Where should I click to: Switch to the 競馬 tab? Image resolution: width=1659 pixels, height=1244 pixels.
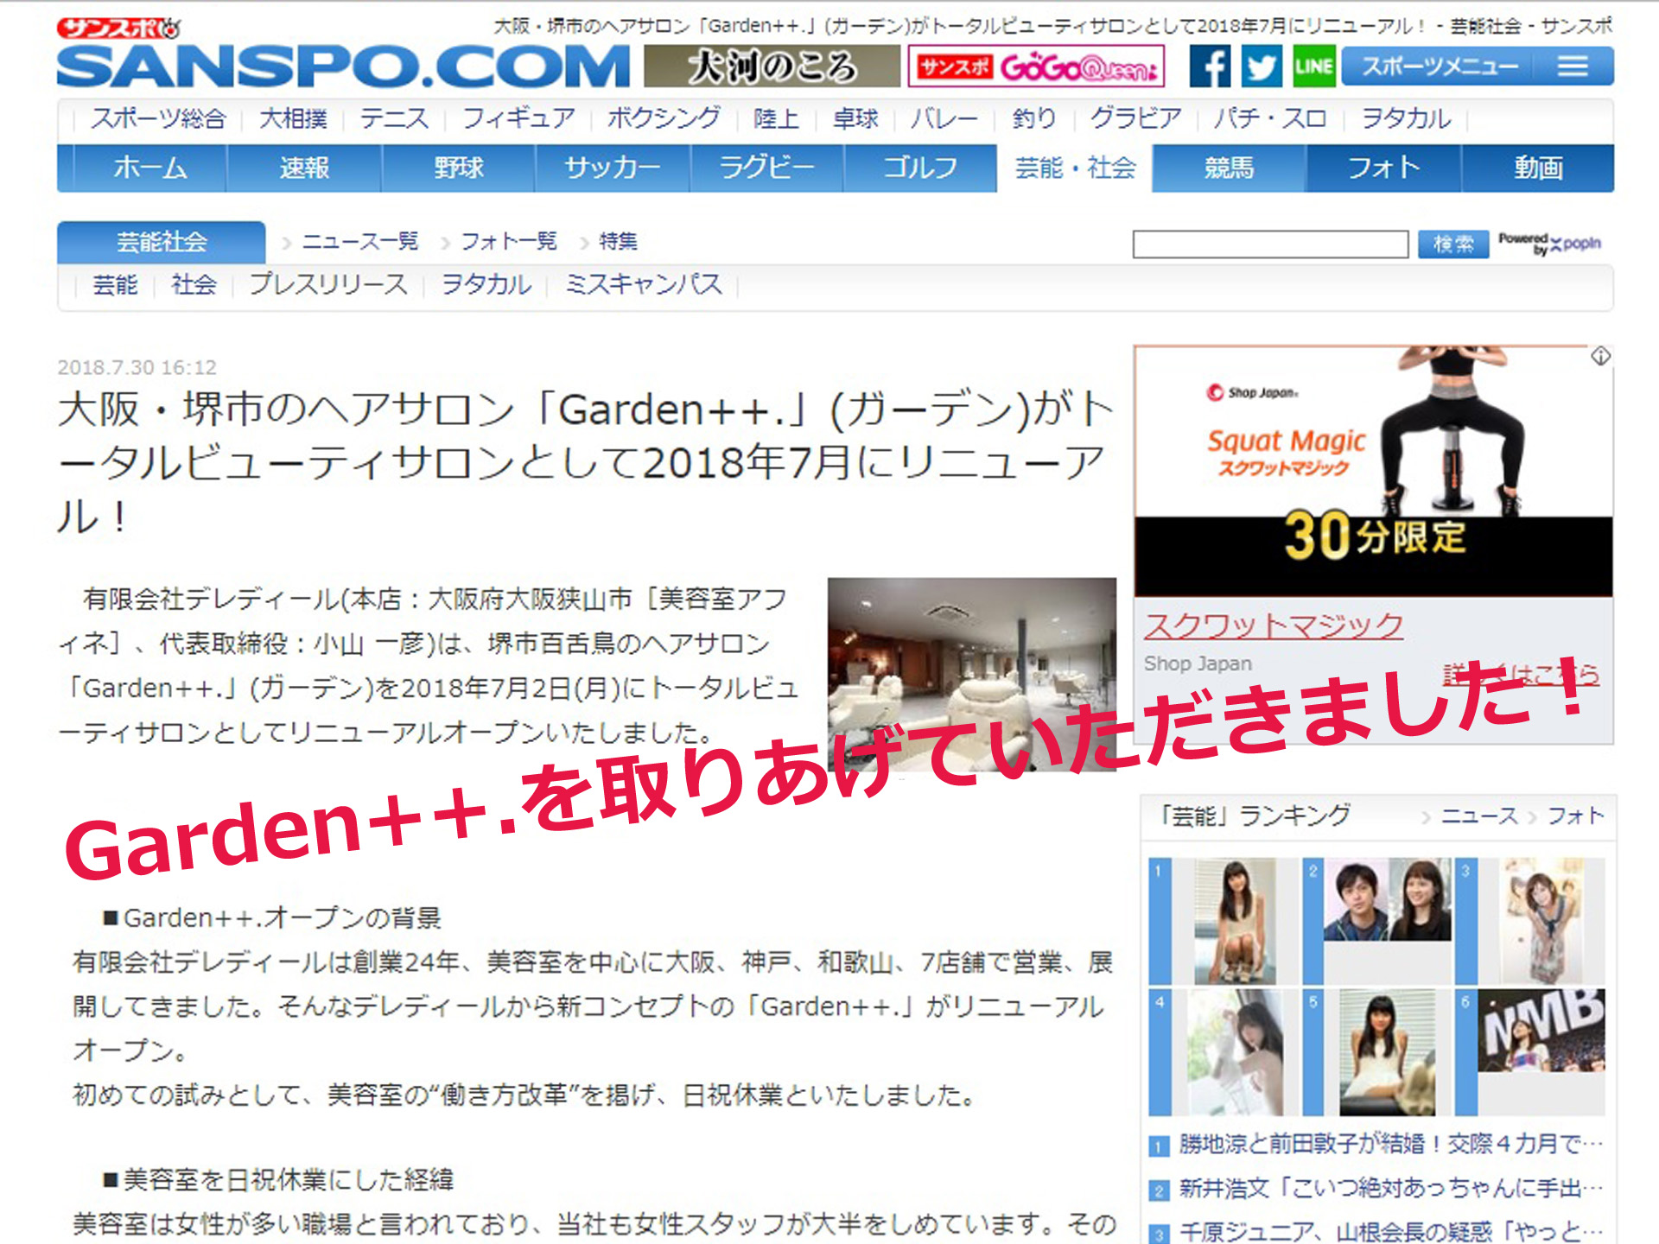coord(1229,168)
